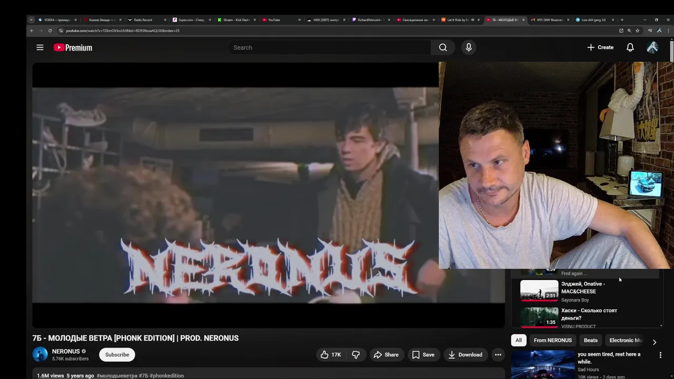674x379 pixels.
Task: Open the Хаски Сколько стоят деньги playlist thumbnail
Action: pyautogui.click(x=539, y=317)
